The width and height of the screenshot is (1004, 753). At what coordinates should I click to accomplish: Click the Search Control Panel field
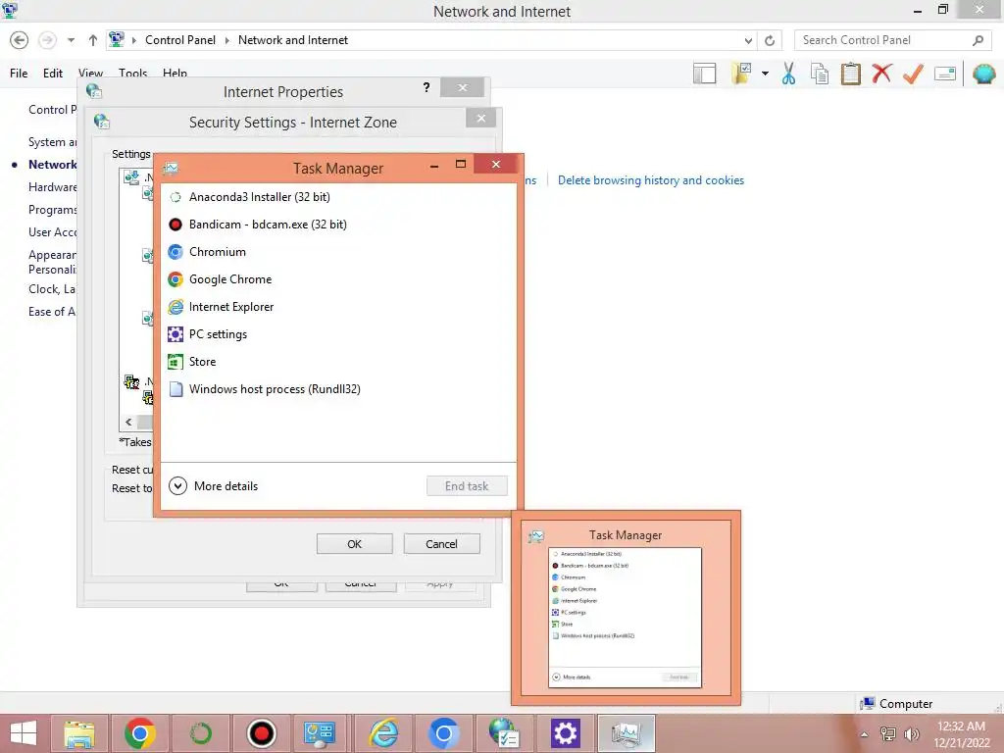(x=892, y=40)
